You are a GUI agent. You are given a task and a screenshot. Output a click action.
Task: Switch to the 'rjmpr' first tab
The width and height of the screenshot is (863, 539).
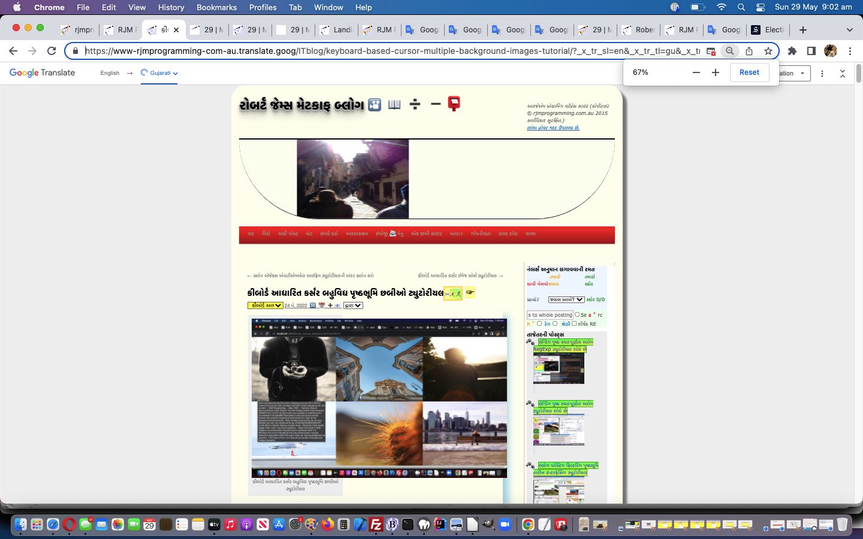(x=78, y=29)
